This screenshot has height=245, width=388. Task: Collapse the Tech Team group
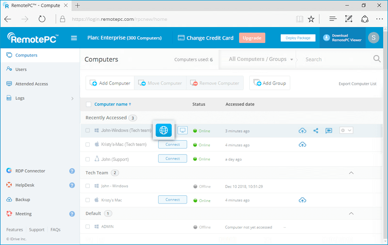pos(352,173)
